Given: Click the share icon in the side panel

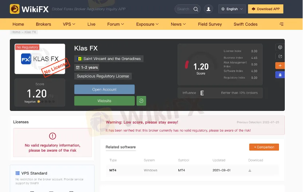Looking at the screenshot, I should click(280, 56).
